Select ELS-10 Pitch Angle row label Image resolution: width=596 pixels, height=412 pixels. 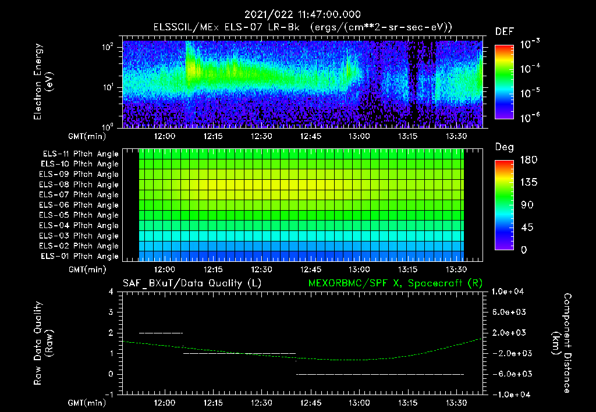[80, 164]
